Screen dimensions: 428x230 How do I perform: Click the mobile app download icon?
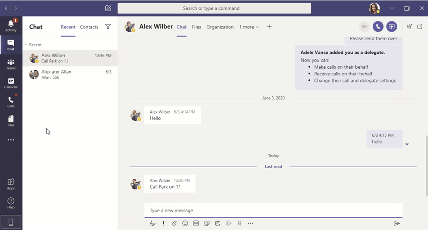point(11,222)
